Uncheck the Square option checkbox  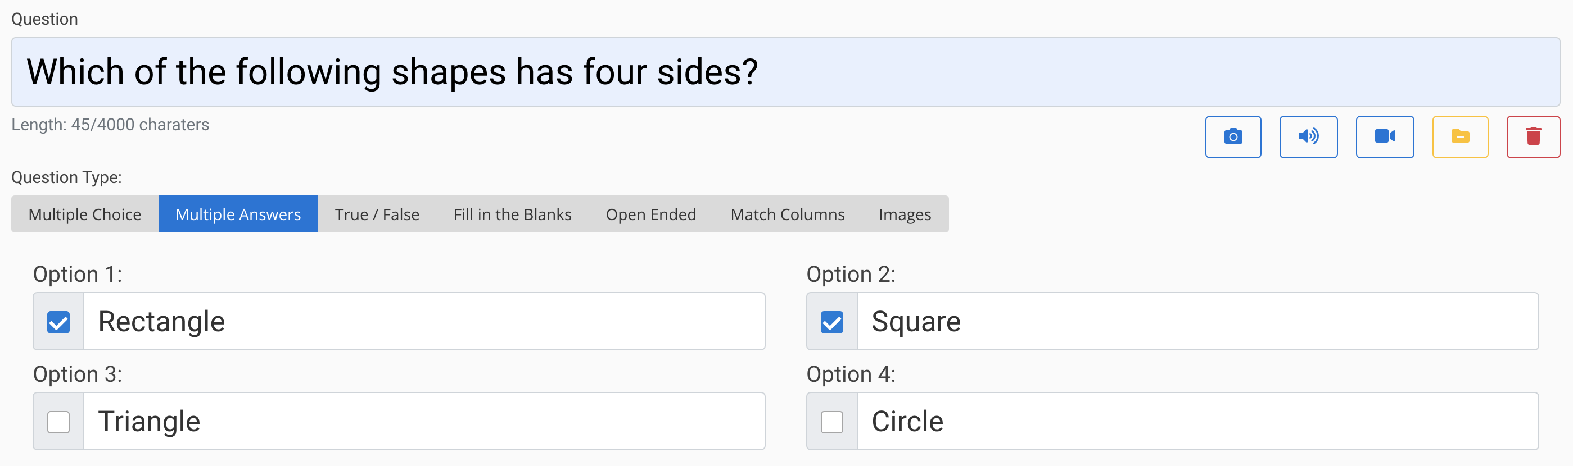point(831,322)
